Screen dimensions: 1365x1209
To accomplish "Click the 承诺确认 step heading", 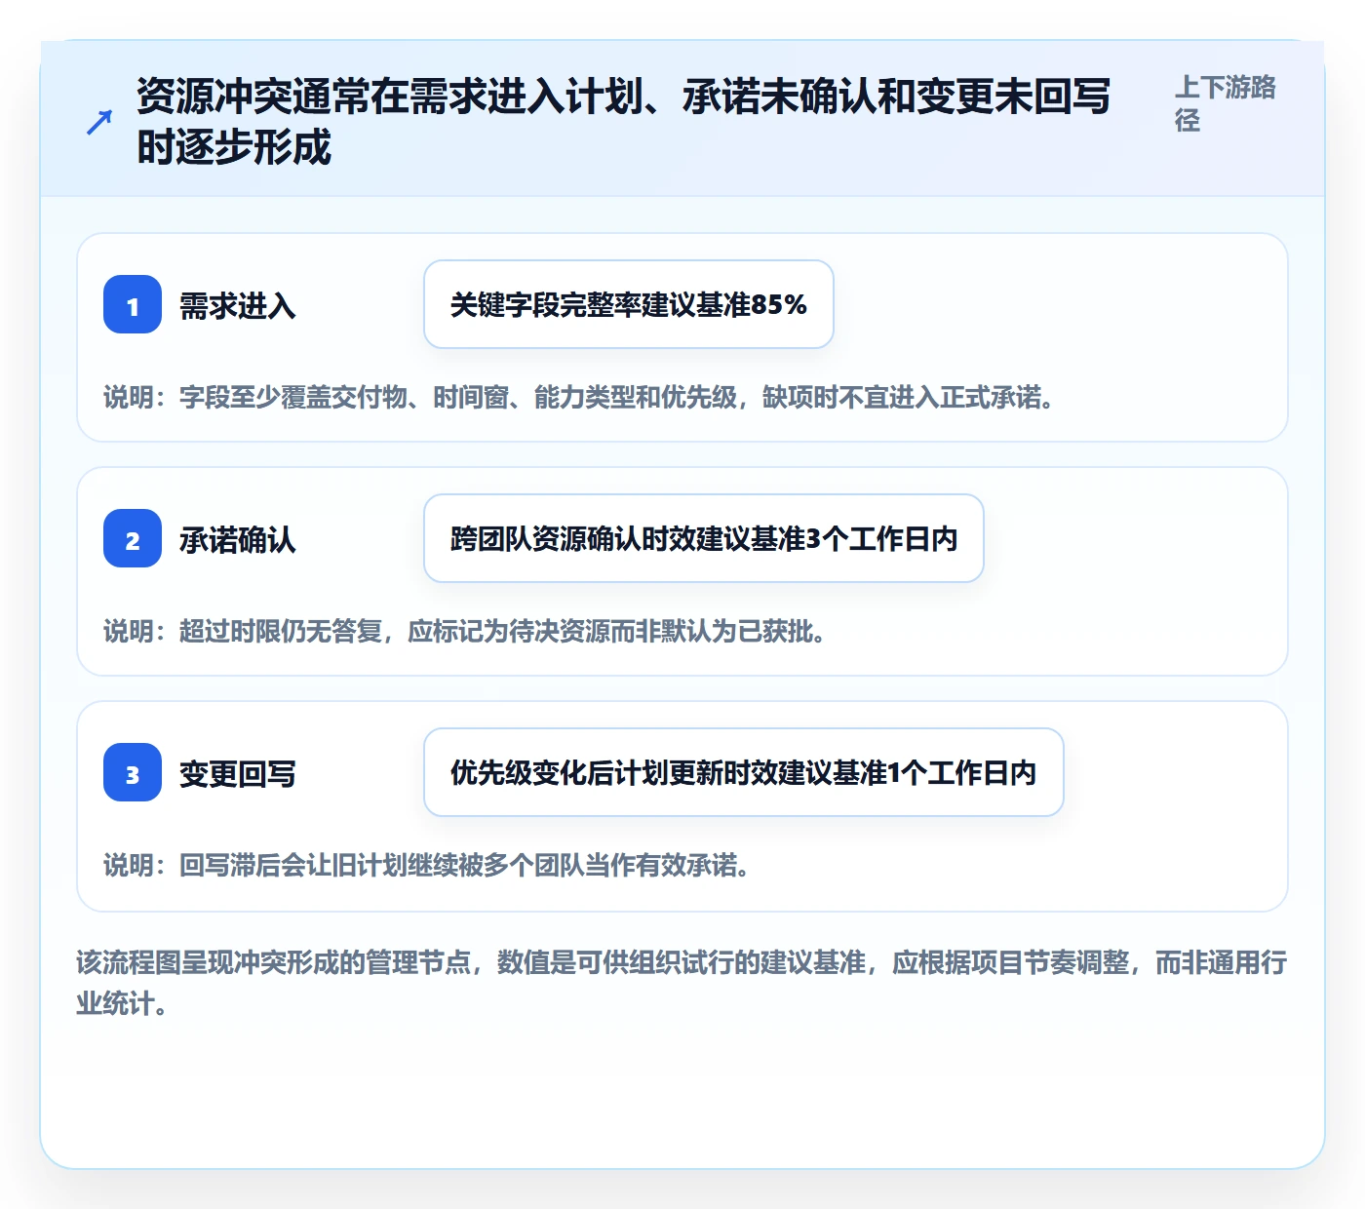I will (238, 540).
